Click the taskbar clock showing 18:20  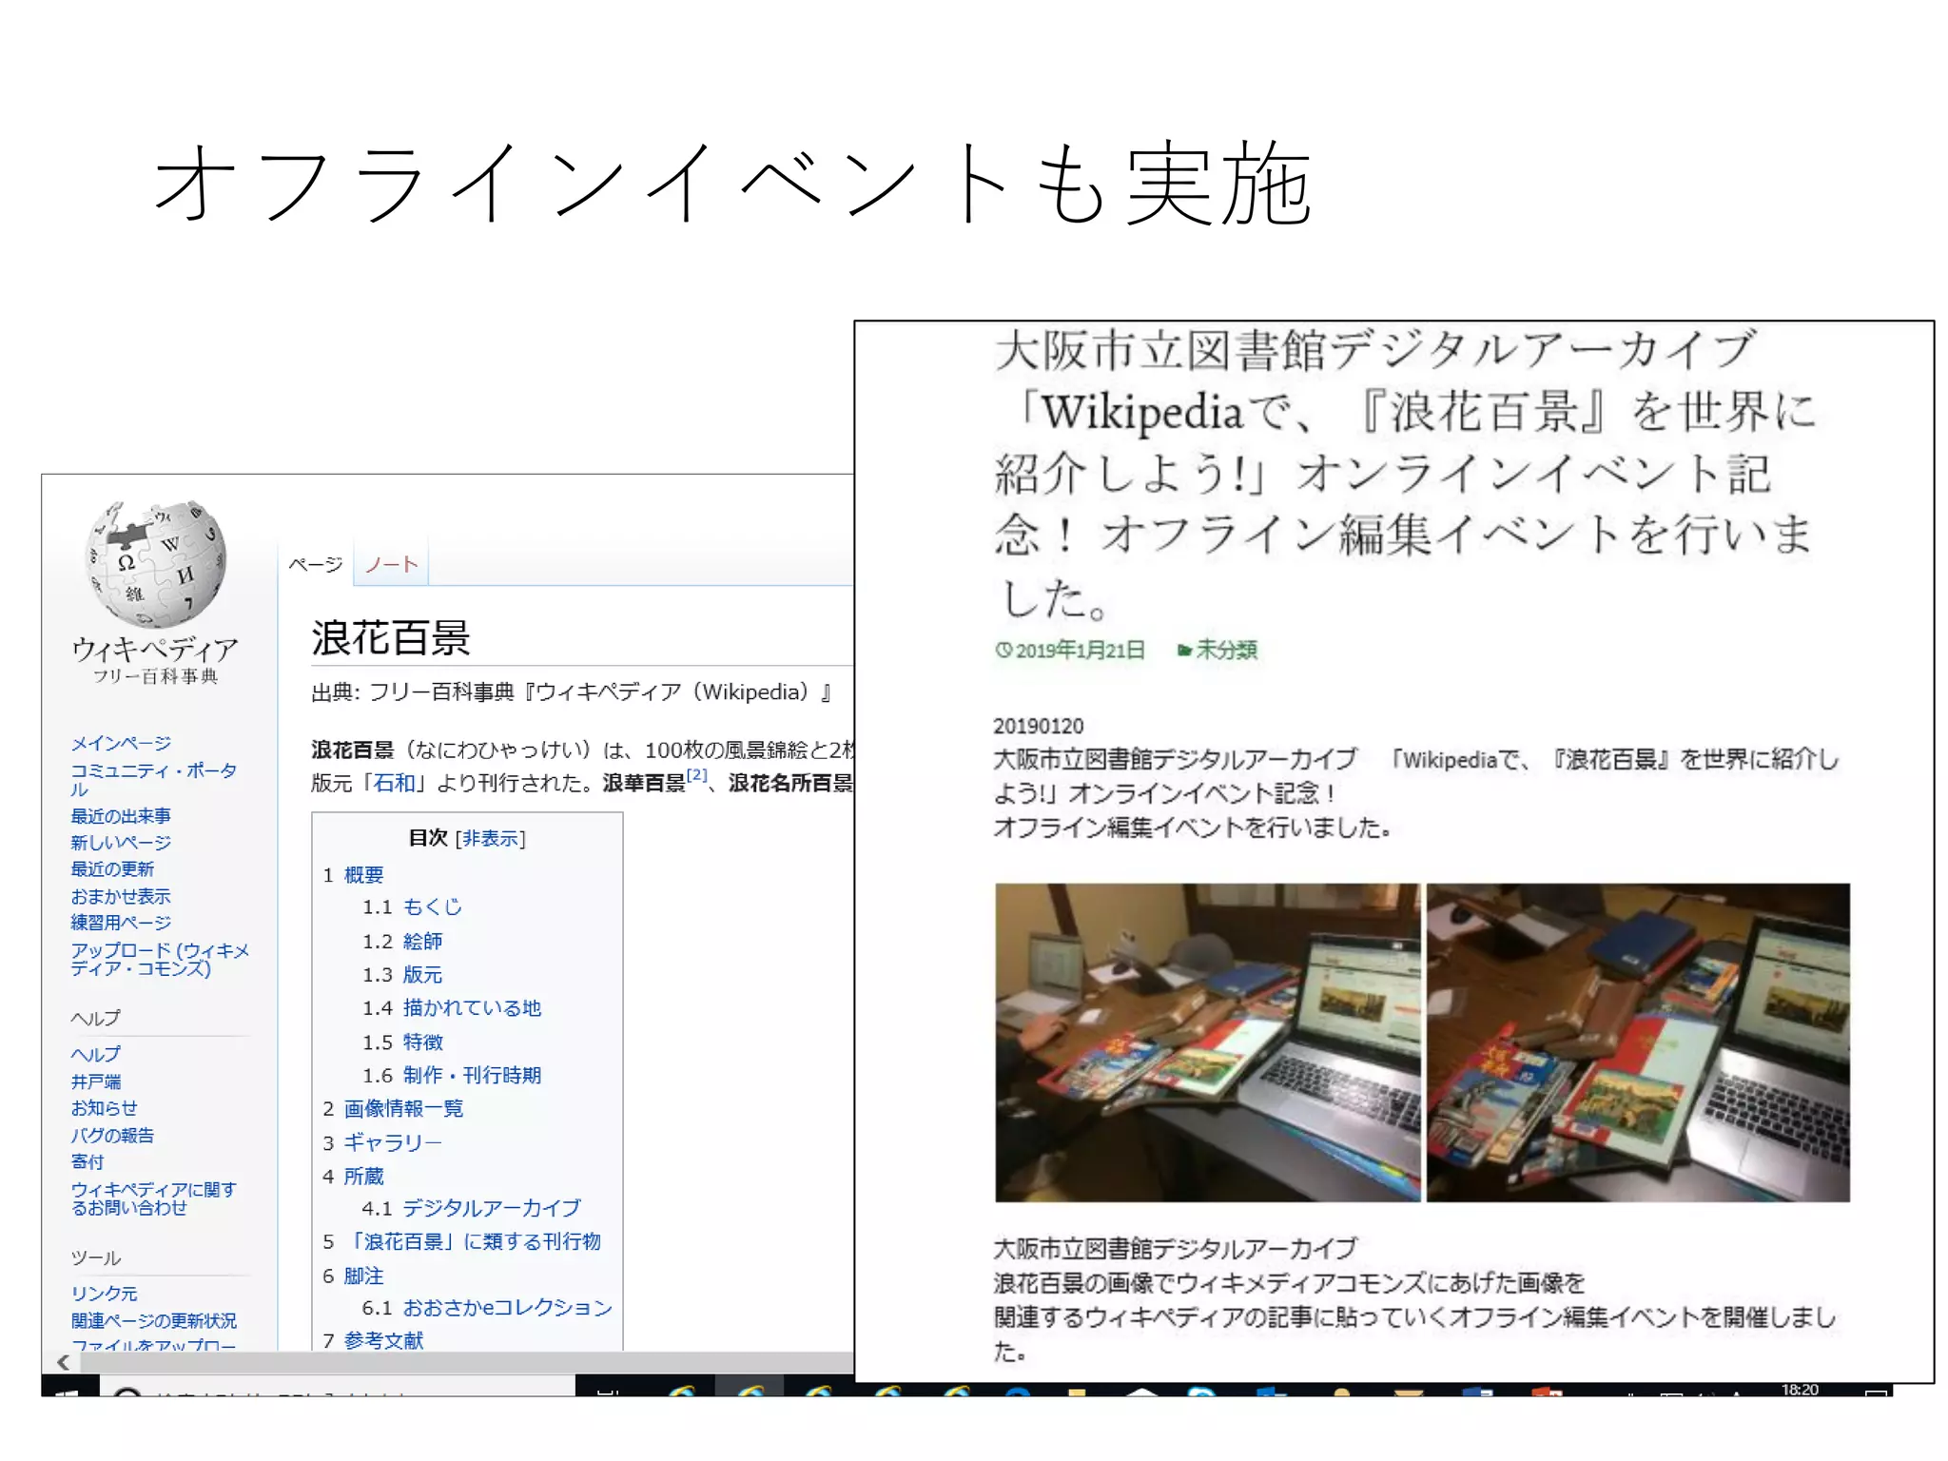(x=1800, y=1390)
